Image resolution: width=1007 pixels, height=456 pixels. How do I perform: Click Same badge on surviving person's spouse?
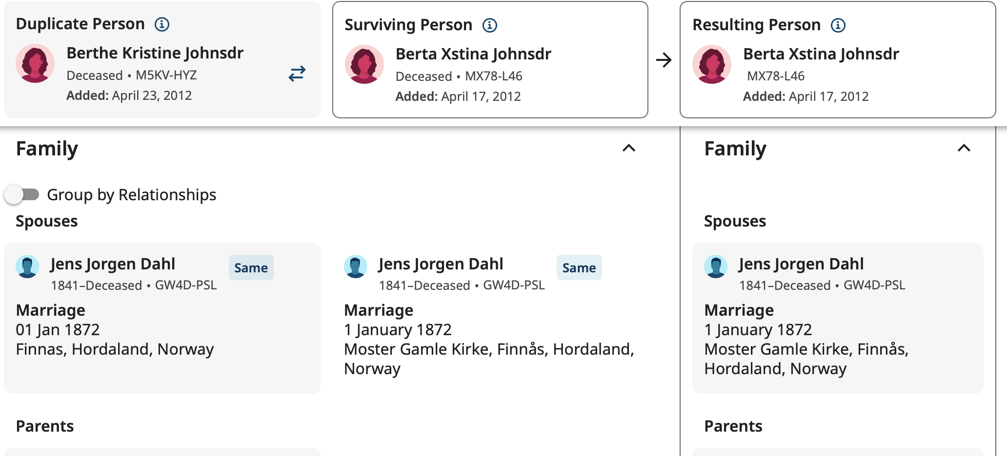[579, 267]
